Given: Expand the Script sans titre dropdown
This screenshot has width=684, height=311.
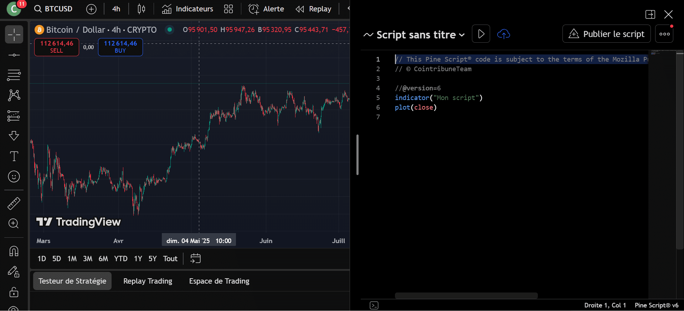Looking at the screenshot, I should coord(462,35).
